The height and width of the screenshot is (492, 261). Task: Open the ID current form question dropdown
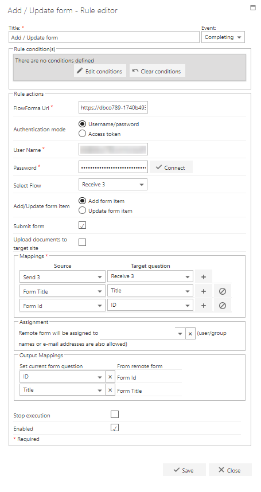coord(63,377)
